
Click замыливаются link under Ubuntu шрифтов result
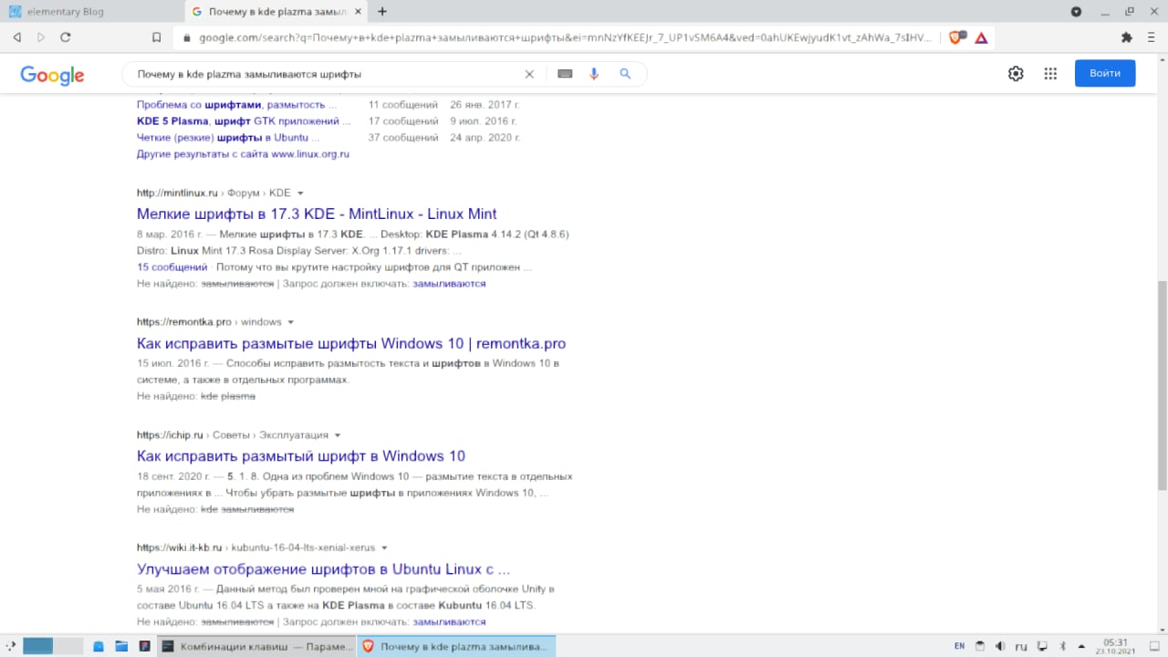[x=449, y=622]
